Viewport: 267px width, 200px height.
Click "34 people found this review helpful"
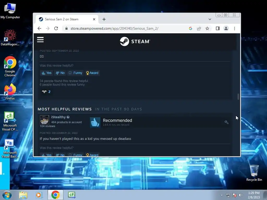[64, 81]
